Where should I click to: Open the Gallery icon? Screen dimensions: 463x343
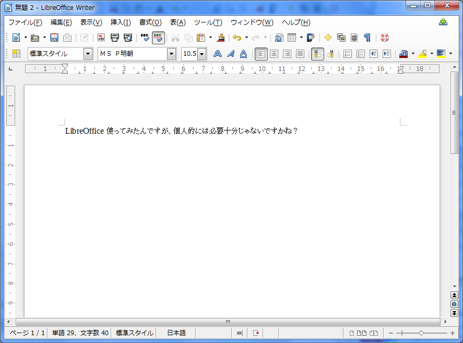point(341,38)
